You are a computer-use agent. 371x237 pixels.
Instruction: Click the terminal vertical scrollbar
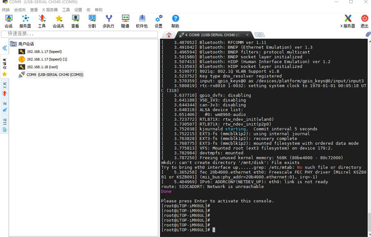(369, 137)
